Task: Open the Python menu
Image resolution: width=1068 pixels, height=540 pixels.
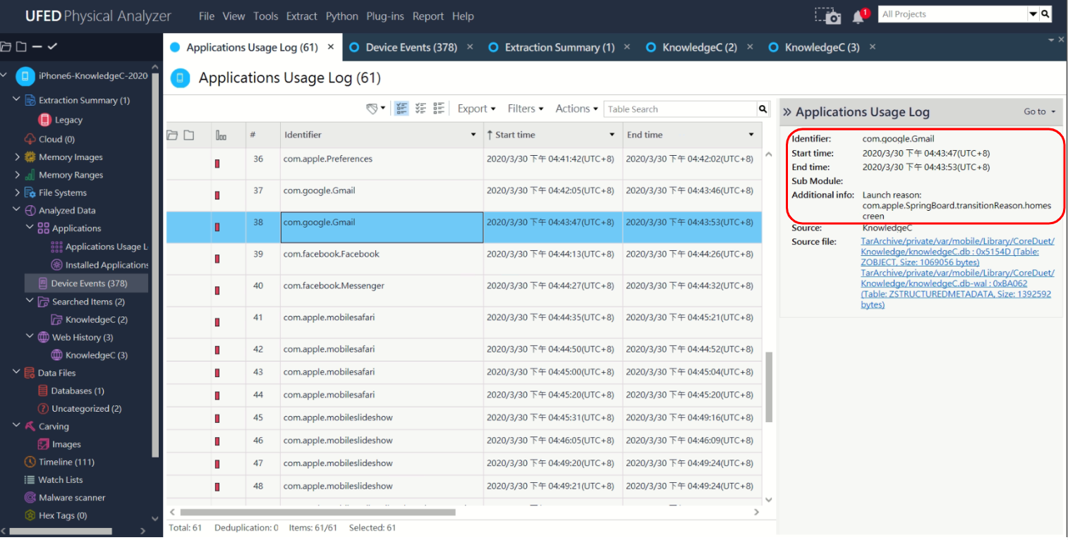Action: coord(342,16)
